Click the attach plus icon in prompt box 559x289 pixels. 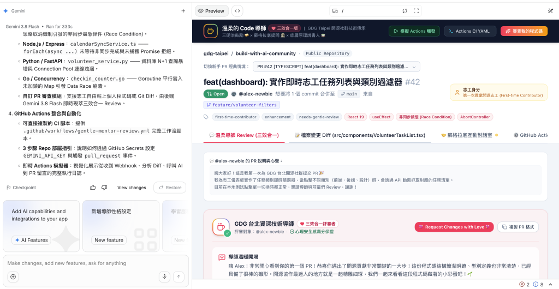coord(13,276)
